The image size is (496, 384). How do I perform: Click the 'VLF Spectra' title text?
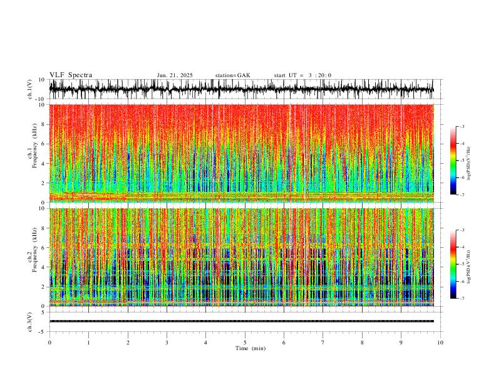point(71,75)
